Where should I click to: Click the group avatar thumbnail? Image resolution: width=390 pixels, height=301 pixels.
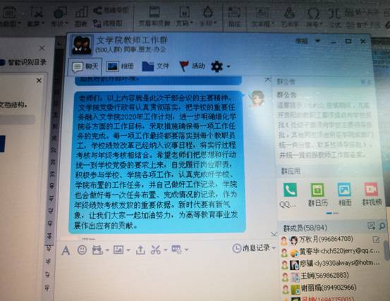[x=82, y=44]
